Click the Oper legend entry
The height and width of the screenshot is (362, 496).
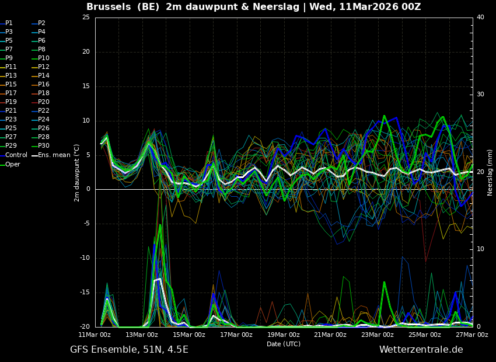point(10,164)
